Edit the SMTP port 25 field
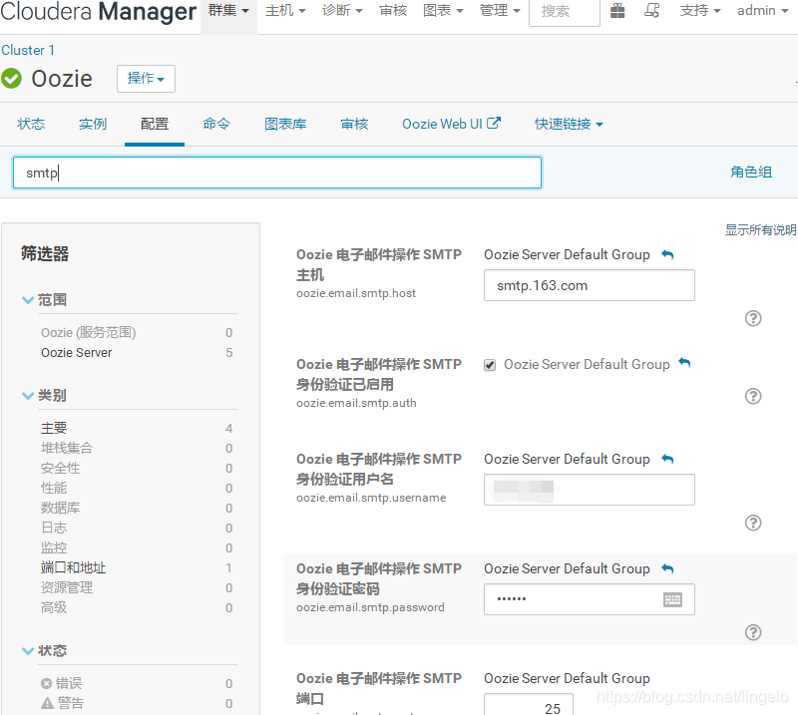This screenshot has height=715, width=798. [x=529, y=704]
